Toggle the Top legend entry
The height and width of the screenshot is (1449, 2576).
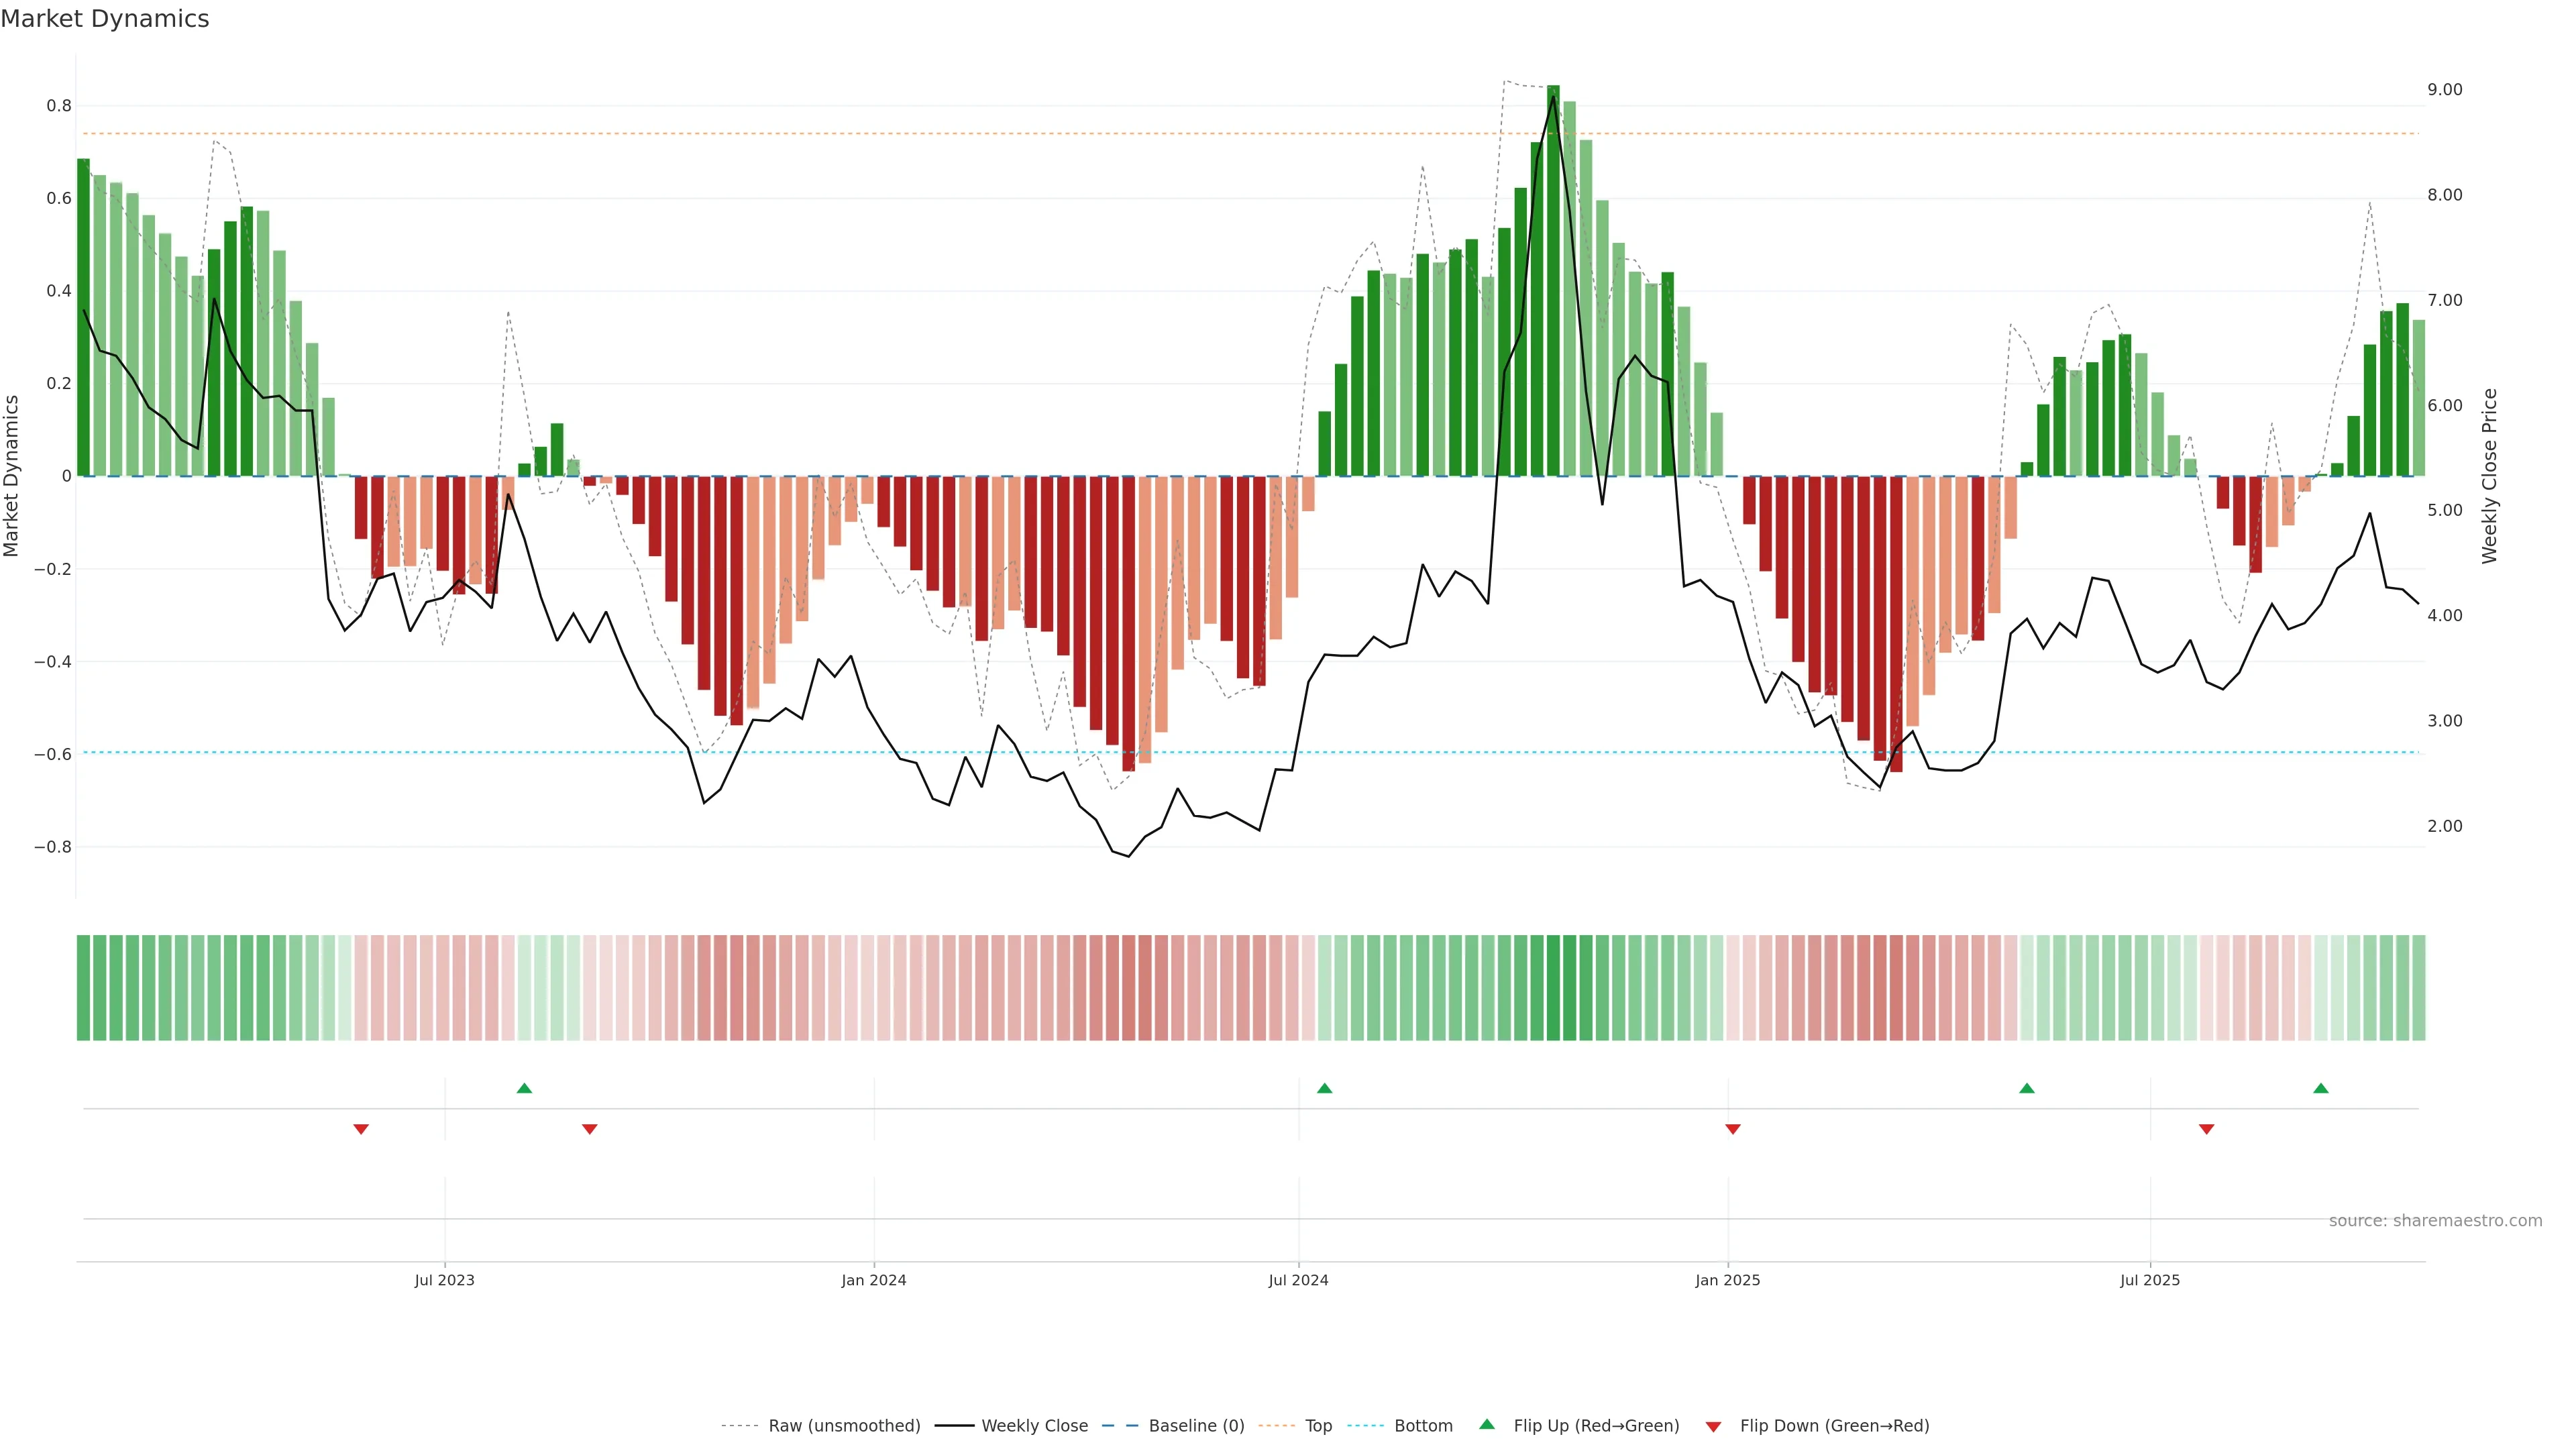coord(1318,1426)
